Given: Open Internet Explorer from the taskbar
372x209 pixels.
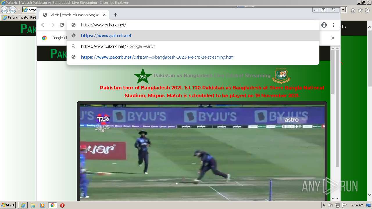Looking at the screenshot, I should point(23,205).
